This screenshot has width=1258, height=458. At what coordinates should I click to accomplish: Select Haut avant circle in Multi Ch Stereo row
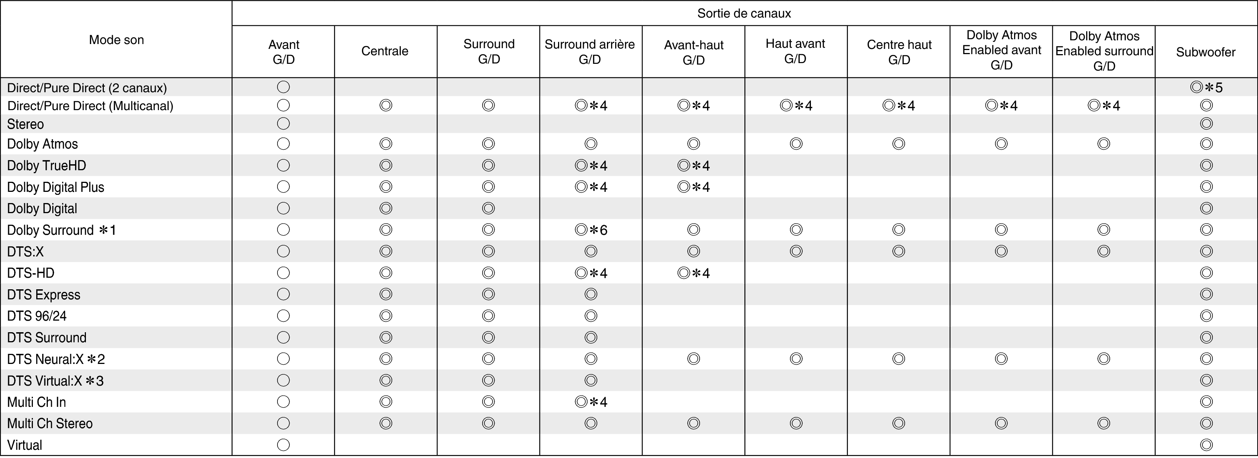point(796,423)
